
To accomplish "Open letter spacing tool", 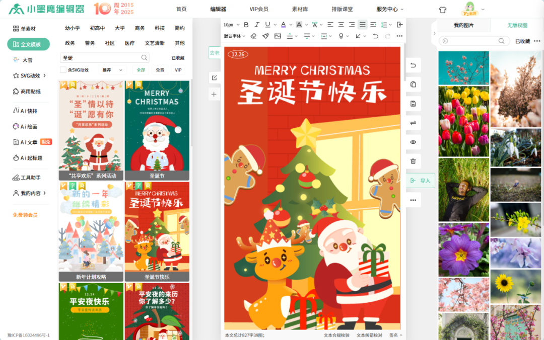I will (x=315, y=25).
